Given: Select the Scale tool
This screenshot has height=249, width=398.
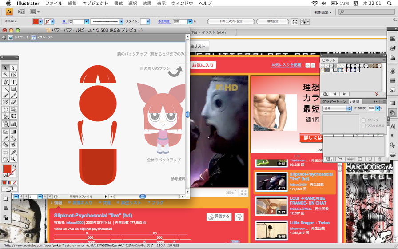Looking at the screenshot, I should pos(13,110).
